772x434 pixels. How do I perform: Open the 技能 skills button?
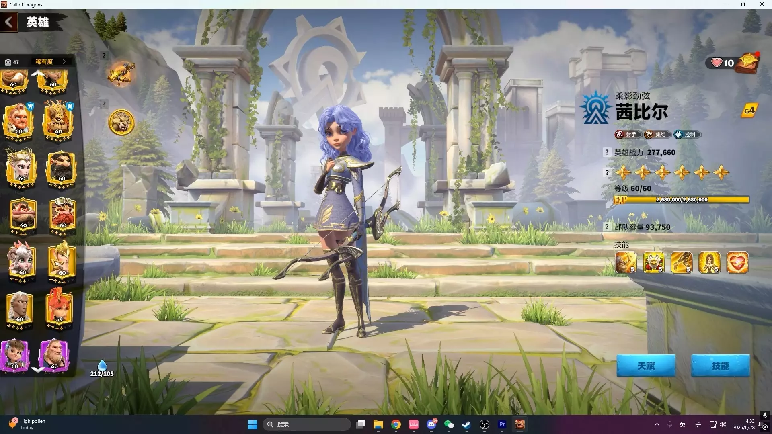(720, 366)
